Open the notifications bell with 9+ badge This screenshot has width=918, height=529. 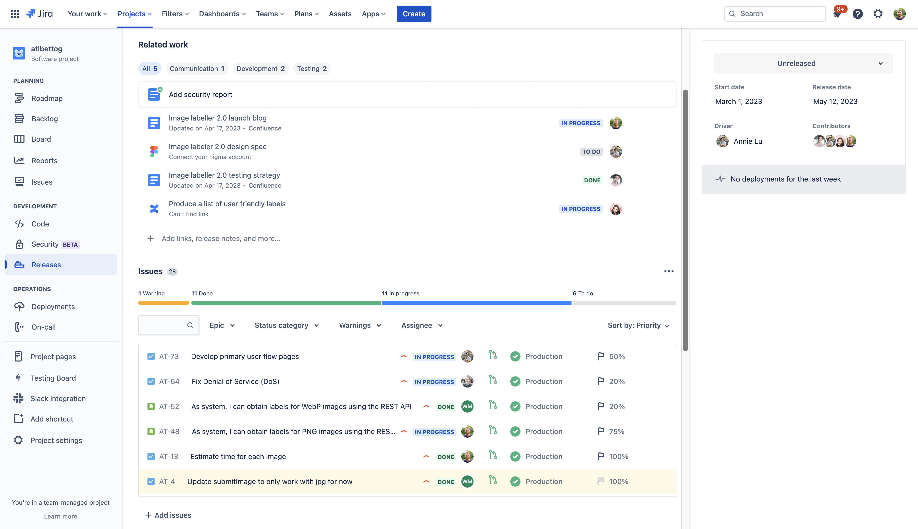[x=837, y=14]
